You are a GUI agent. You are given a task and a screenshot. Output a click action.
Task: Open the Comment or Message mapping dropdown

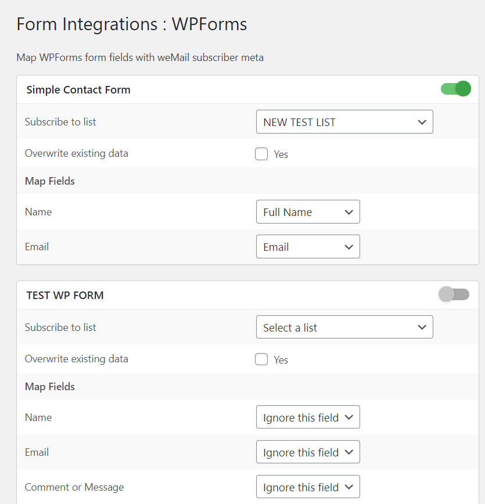click(x=308, y=487)
